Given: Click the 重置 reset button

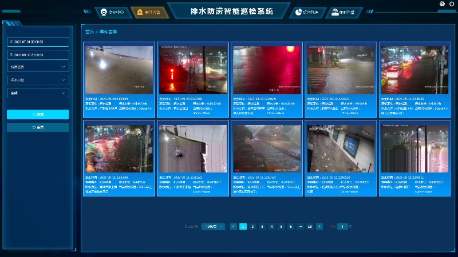Looking at the screenshot, I should [x=38, y=127].
